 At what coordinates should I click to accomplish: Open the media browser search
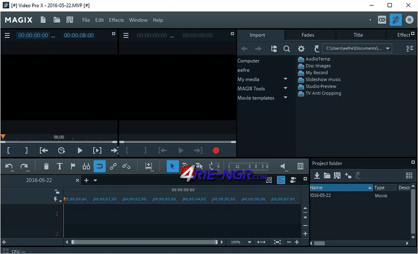287,49
